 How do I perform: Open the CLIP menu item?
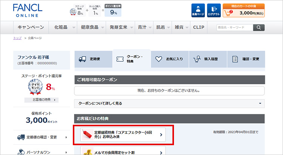click(199, 27)
